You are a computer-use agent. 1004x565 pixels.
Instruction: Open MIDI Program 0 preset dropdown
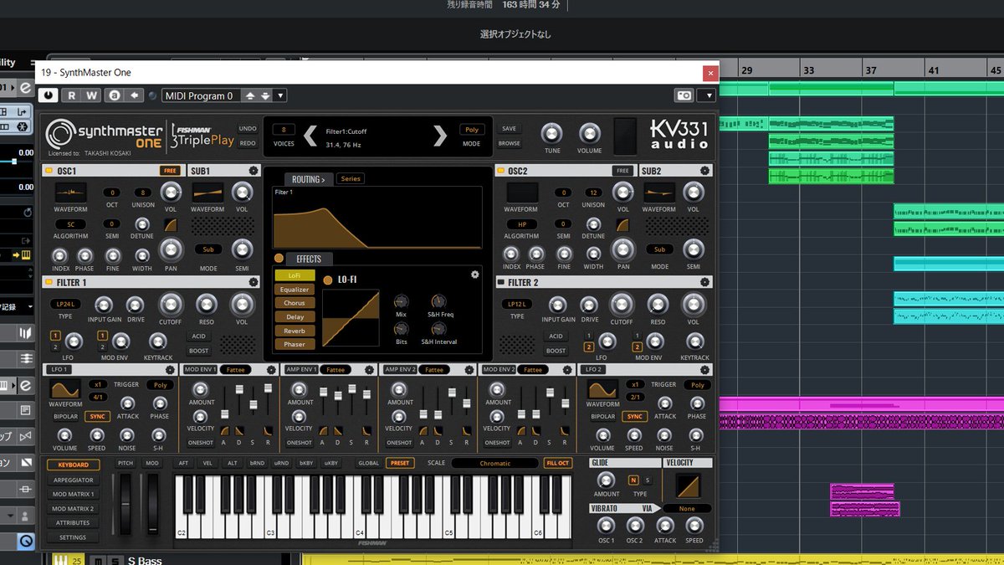tap(280, 95)
